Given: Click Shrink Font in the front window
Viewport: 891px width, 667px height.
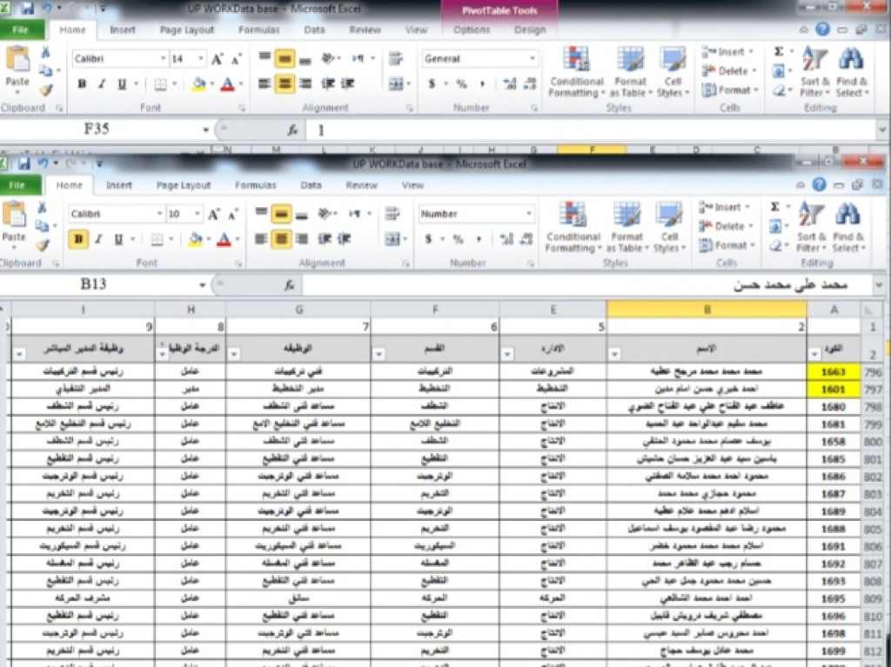Looking at the screenshot, I should [232, 215].
